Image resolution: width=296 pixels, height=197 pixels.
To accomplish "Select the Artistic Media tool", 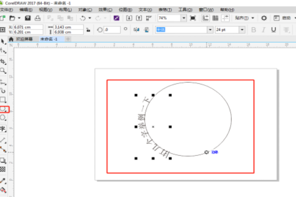I will point(3,91).
